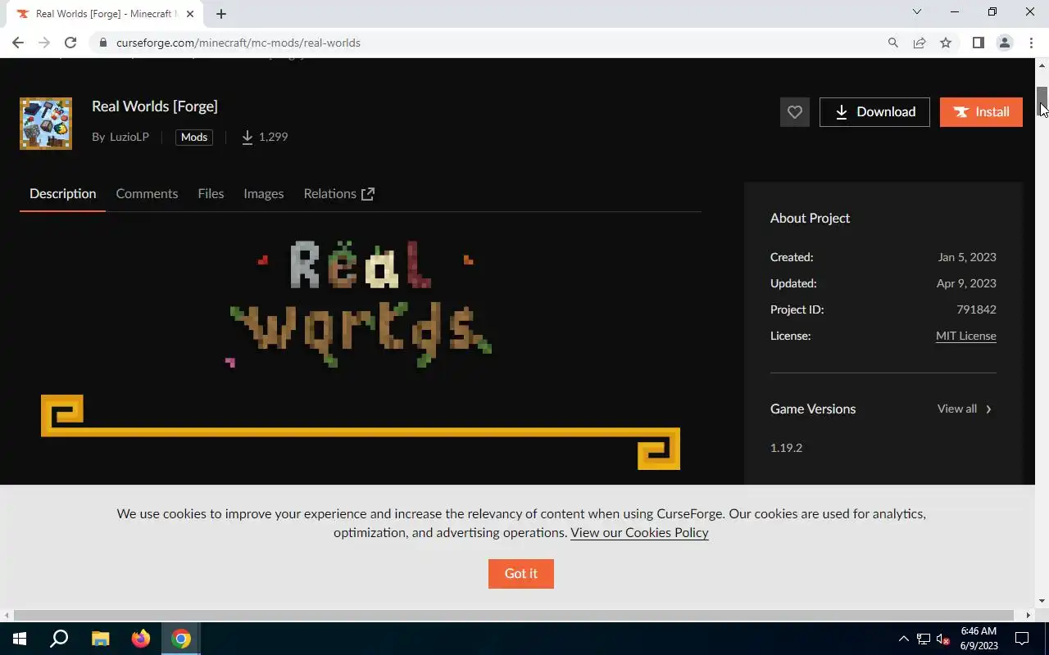Select the 1.19.2 game version text
The image size is (1049, 655).
point(786,448)
